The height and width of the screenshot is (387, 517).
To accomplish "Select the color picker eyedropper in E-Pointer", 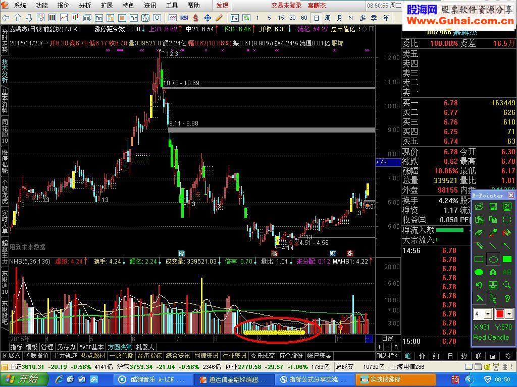I will point(493,233).
